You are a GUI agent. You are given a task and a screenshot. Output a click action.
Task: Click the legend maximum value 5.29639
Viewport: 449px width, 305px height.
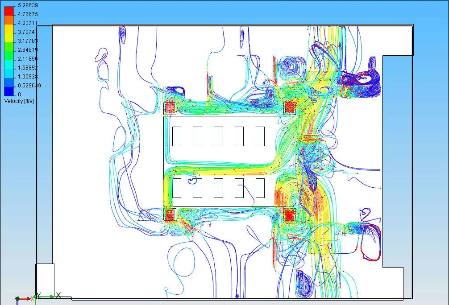coord(28,5)
